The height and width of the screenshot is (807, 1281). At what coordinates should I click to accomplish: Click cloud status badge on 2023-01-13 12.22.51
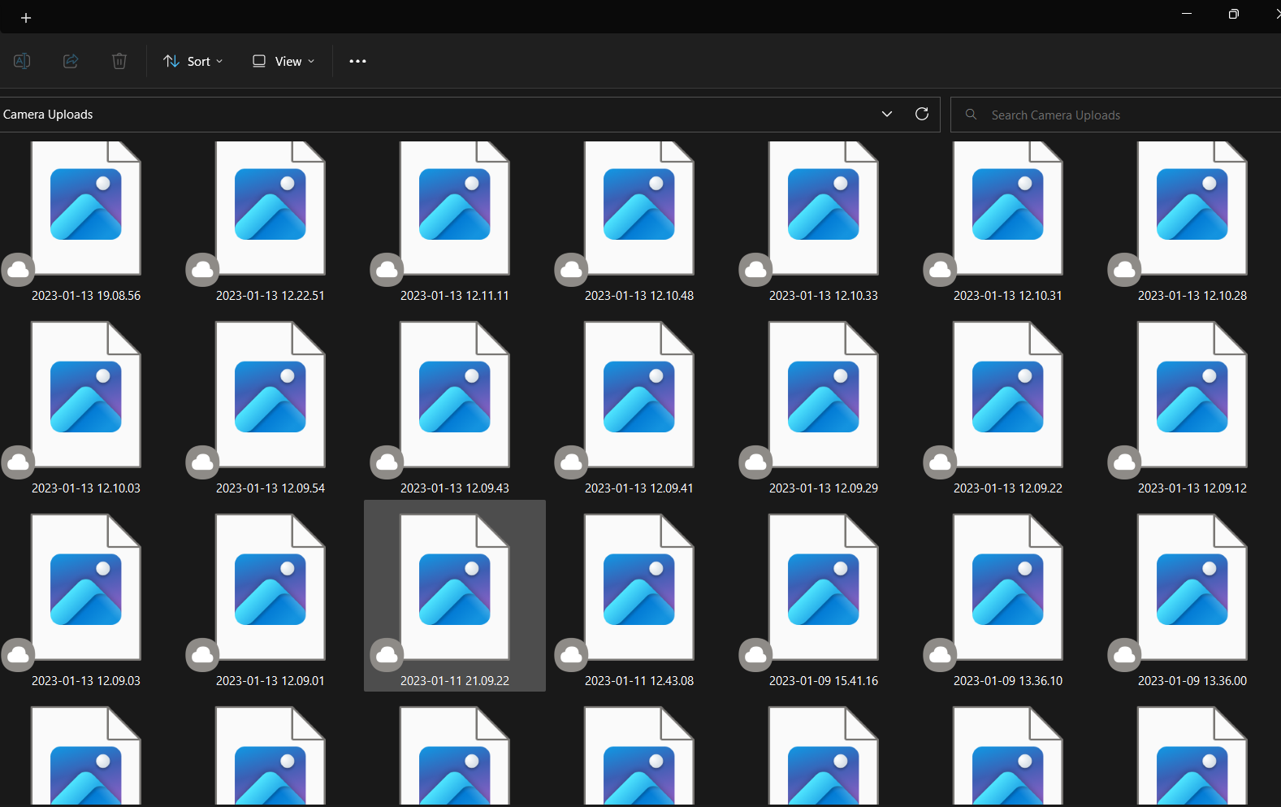tap(202, 270)
